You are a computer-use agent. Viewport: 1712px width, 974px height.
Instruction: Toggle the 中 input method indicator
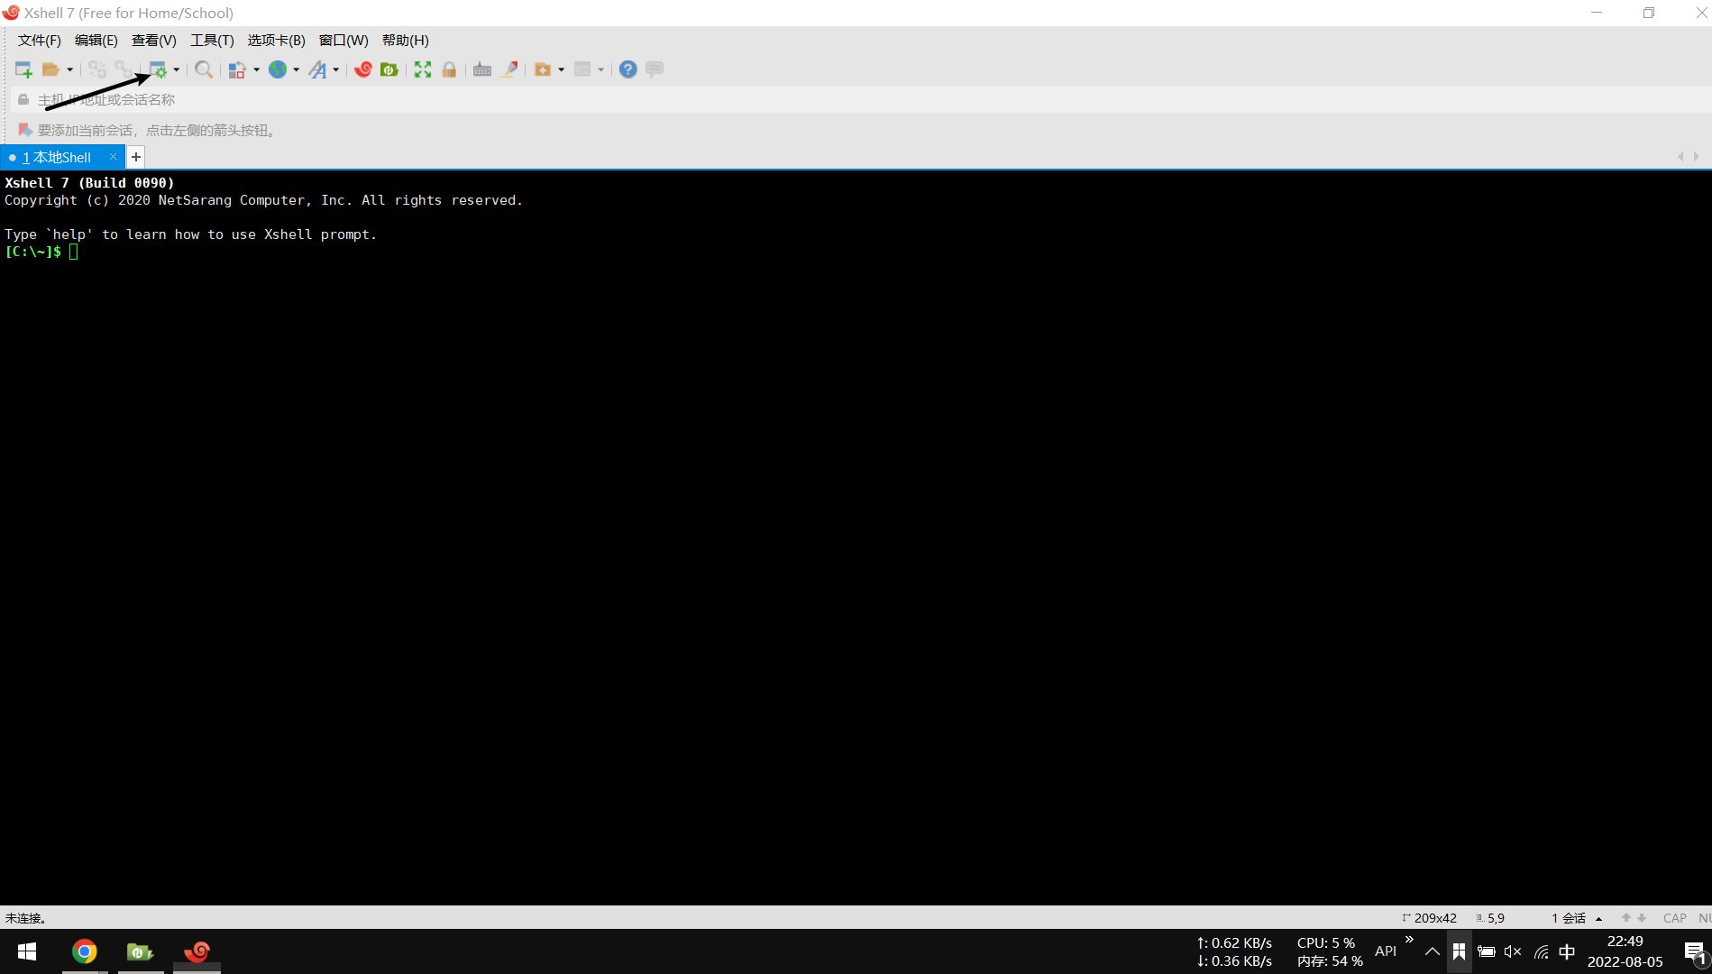pyautogui.click(x=1567, y=951)
